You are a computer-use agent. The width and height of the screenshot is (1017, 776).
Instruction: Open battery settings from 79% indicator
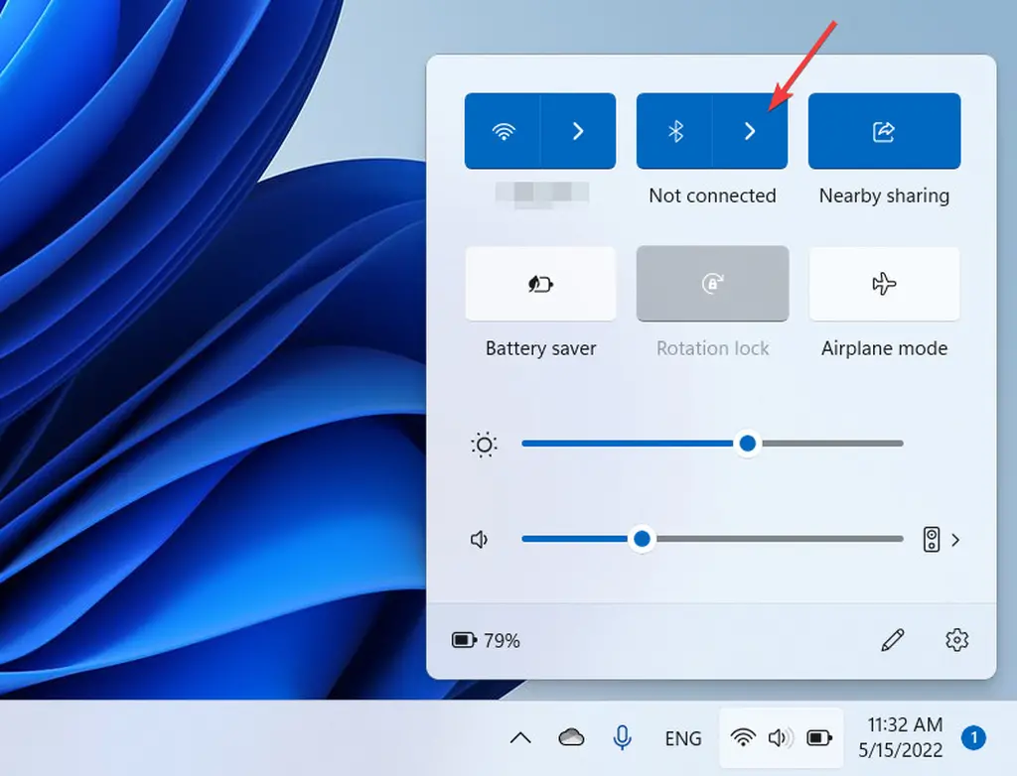[x=487, y=641]
